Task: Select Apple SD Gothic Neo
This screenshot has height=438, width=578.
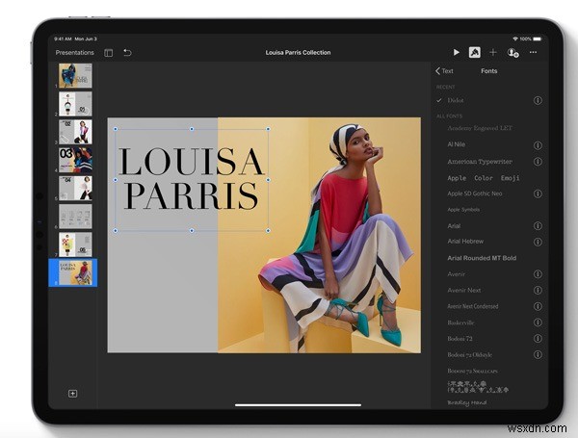Action: click(x=475, y=193)
